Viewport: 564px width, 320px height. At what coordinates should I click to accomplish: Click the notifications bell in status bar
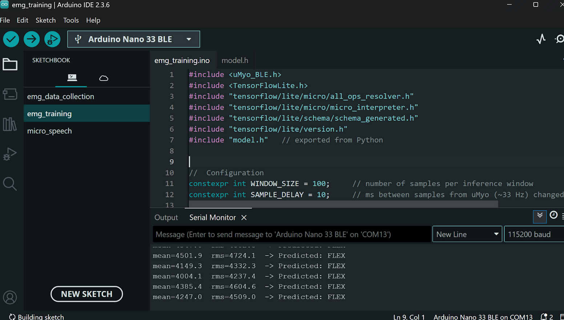pos(544,316)
